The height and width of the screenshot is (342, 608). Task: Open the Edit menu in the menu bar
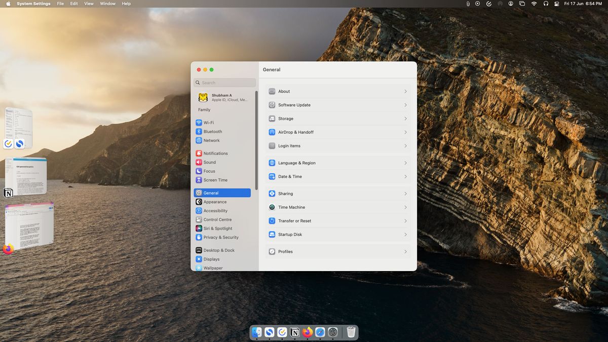tap(74, 4)
